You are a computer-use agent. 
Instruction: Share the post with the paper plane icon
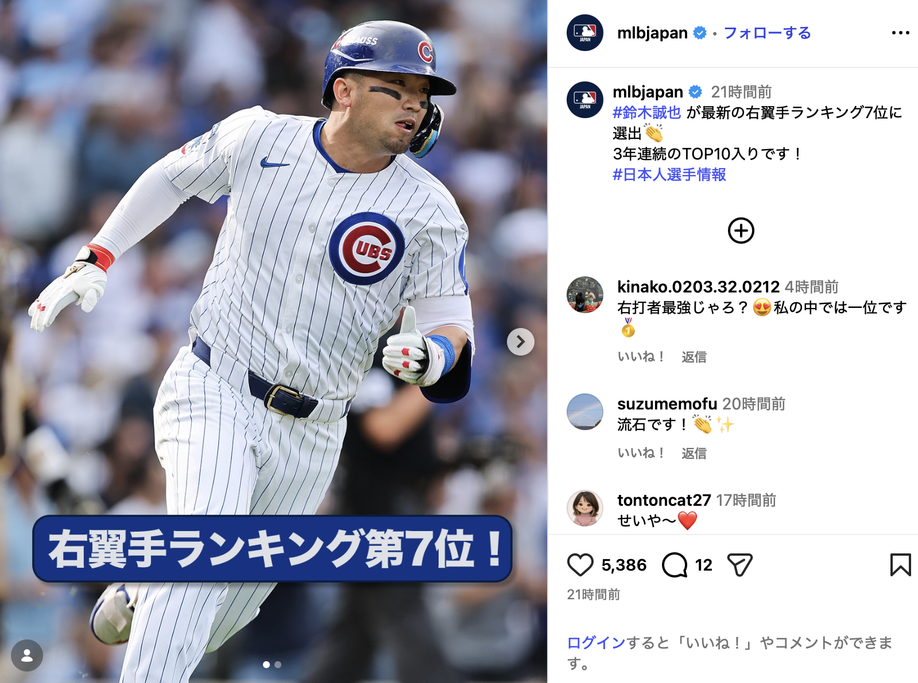coord(739,565)
